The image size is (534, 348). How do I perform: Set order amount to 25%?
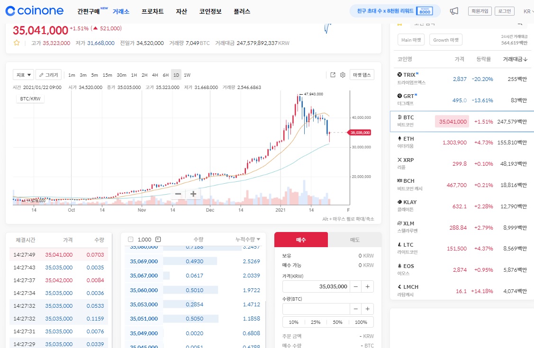pyautogui.click(x=316, y=322)
